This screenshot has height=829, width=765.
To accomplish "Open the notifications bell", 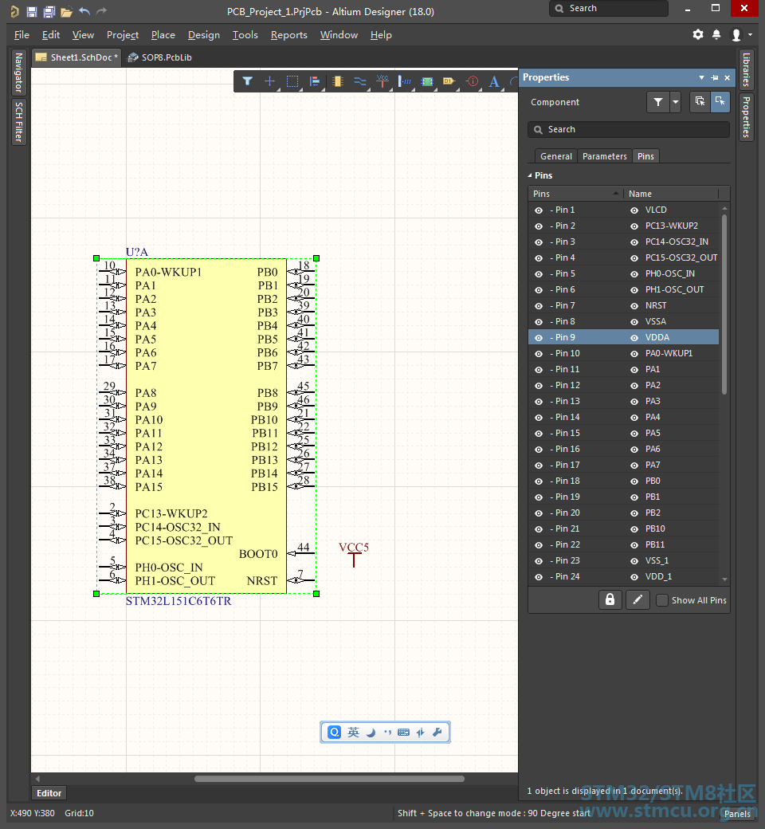I will tap(716, 34).
